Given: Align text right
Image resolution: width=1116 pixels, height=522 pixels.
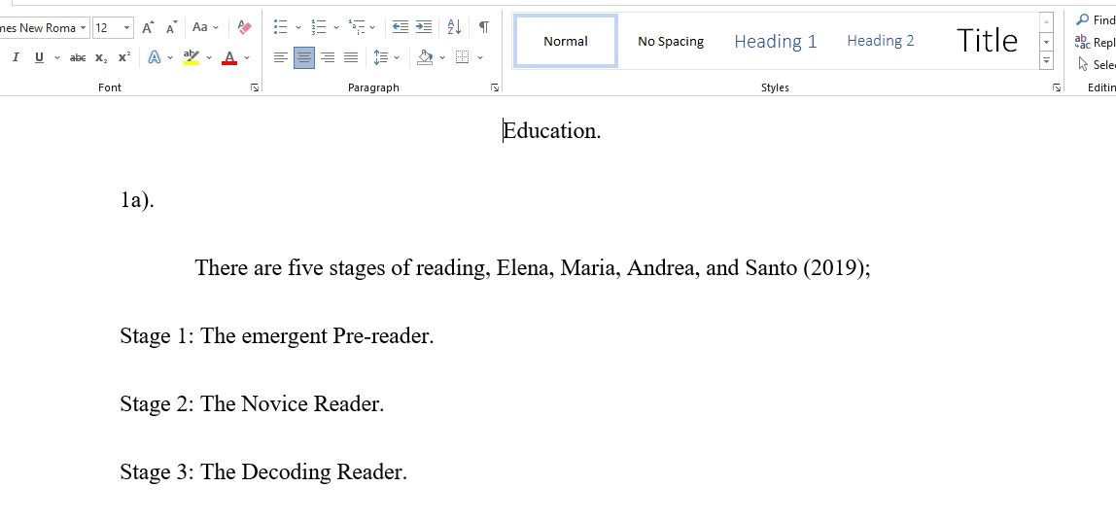Looking at the screenshot, I should (x=328, y=57).
